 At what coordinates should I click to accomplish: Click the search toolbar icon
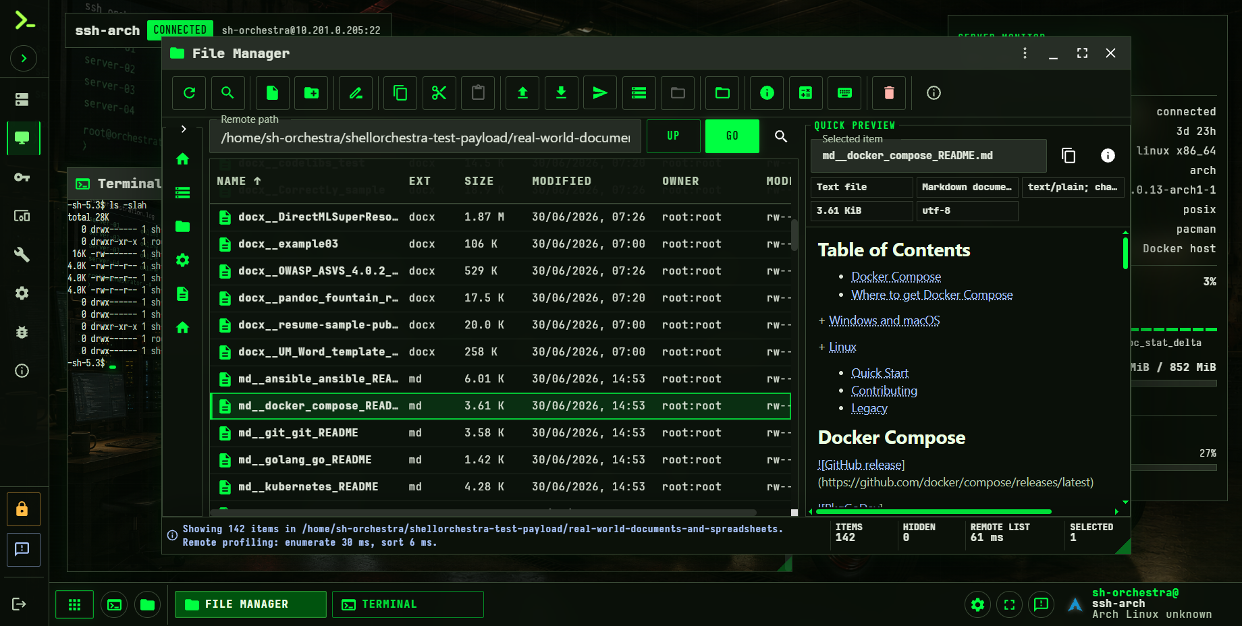(x=227, y=93)
